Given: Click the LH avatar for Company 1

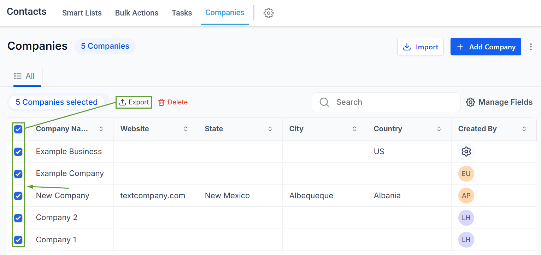Looking at the screenshot, I should pos(466,240).
